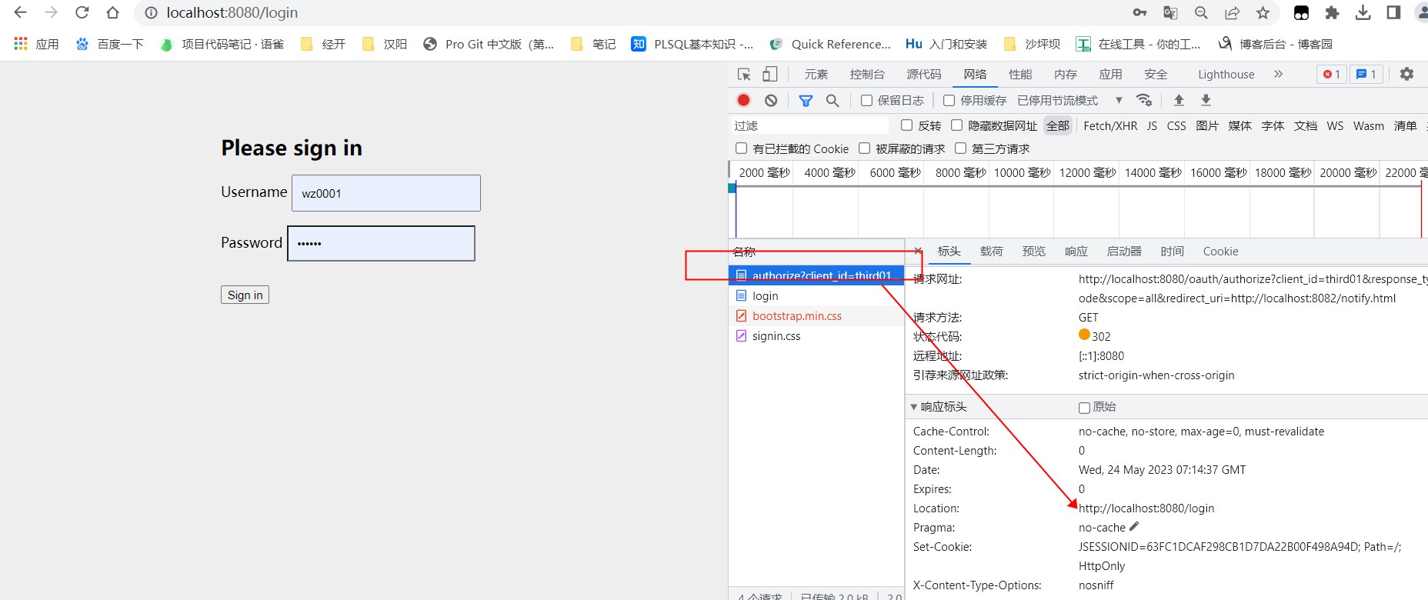Open the 1 issue message badge
Image resolution: width=1428 pixels, height=600 pixels.
point(1366,74)
